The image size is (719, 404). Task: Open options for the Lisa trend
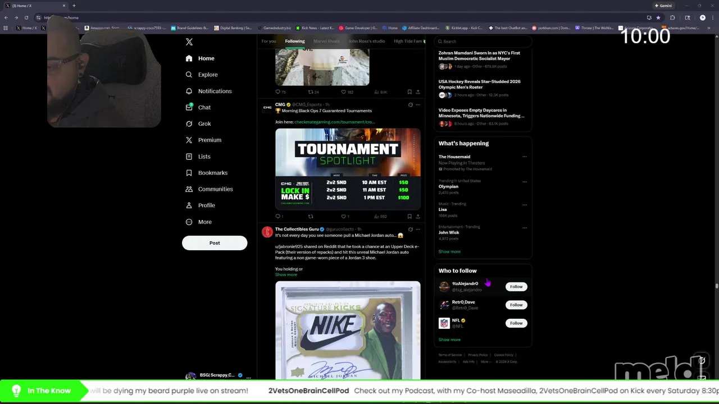(x=525, y=205)
